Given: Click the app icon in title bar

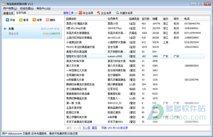Looking at the screenshot, I should (4, 4).
